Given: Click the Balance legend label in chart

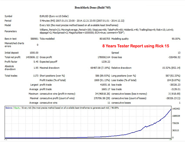Looking at the screenshot, I should click(9, 108).
